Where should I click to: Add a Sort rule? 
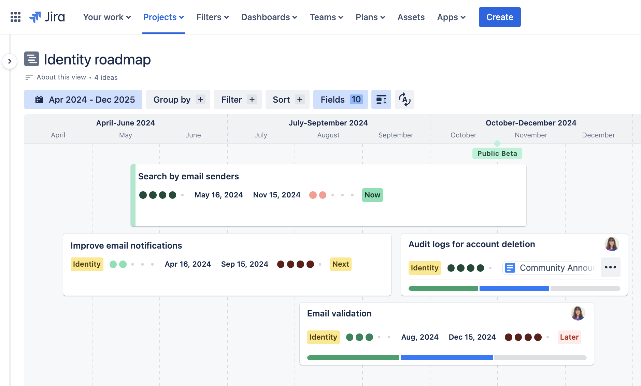[x=287, y=100]
